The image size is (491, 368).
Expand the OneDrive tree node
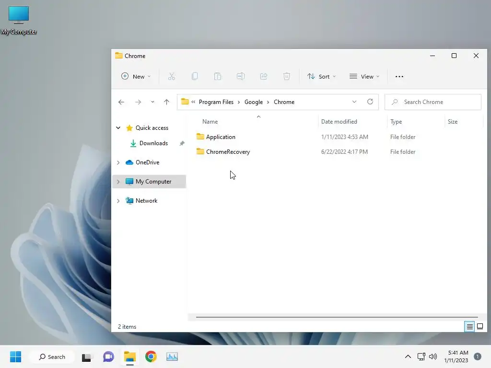118,162
